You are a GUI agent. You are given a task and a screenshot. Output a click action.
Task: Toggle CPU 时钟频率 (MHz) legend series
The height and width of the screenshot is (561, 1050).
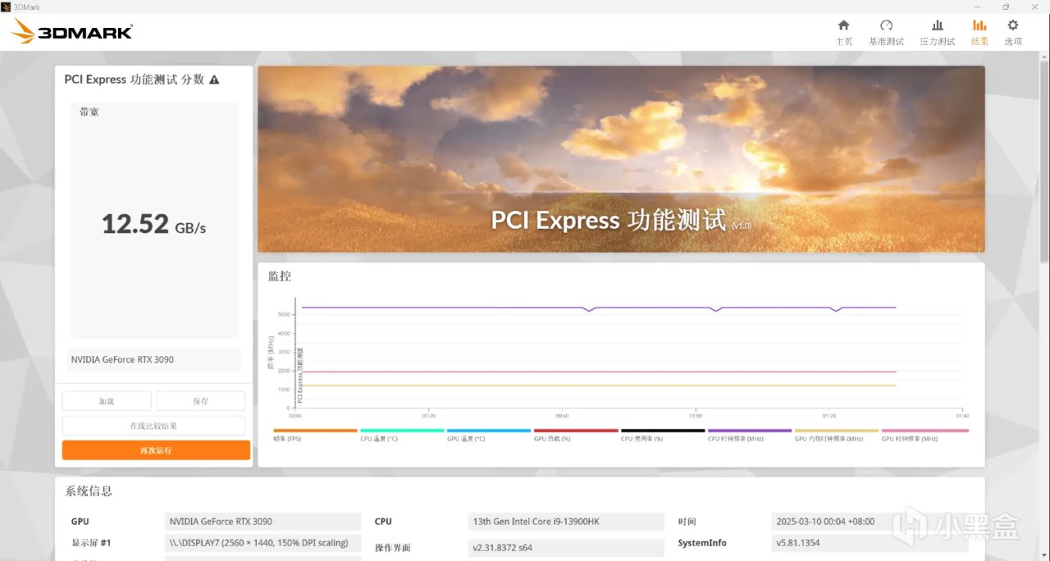(750, 435)
